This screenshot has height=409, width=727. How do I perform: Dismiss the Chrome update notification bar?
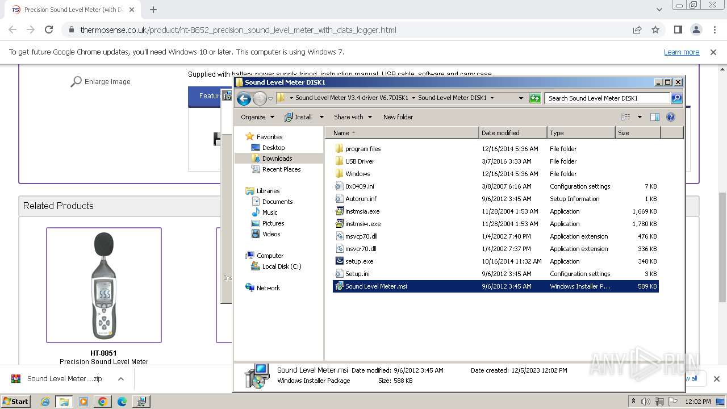tap(713, 52)
